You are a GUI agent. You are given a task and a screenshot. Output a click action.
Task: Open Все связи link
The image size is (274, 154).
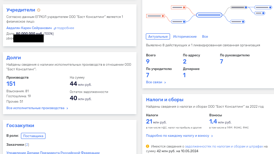pos(154,82)
